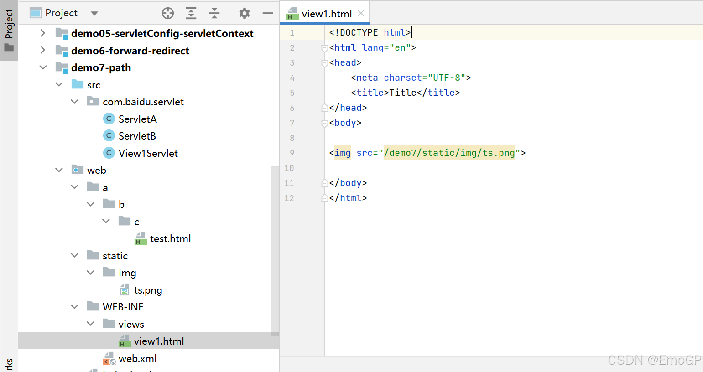Click the img src path string

(449, 153)
